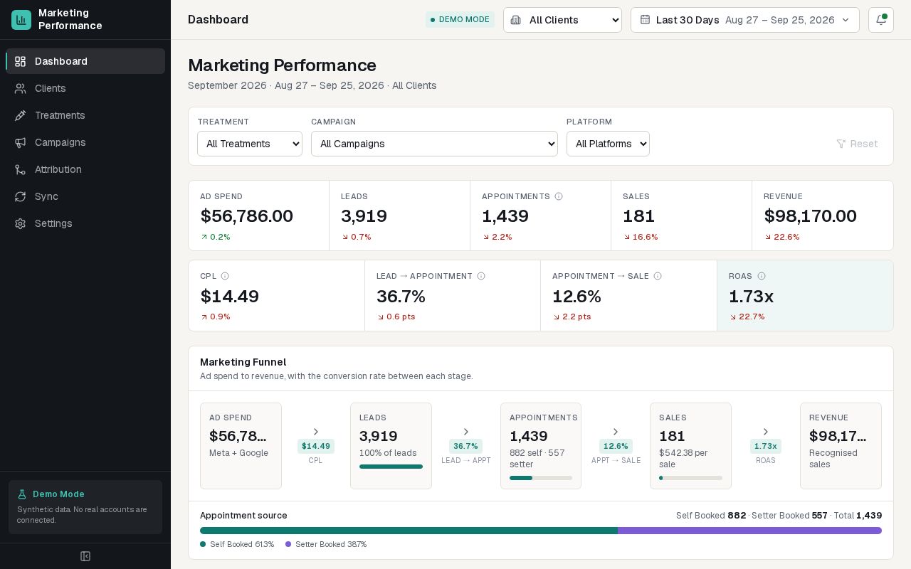This screenshot has width=911, height=569.
Task: Expand the All Platforms dropdown
Action: (608, 144)
